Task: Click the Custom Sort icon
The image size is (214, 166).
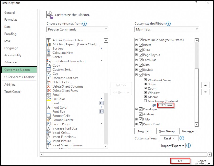Action: [x=49, y=69]
